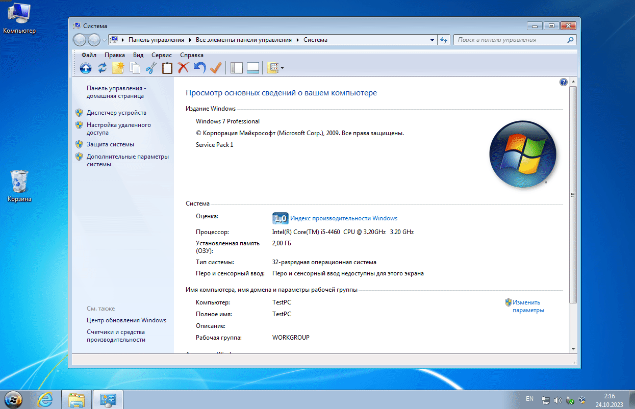Open Центр обновления Windows link
The height and width of the screenshot is (409, 635).
pos(126,320)
